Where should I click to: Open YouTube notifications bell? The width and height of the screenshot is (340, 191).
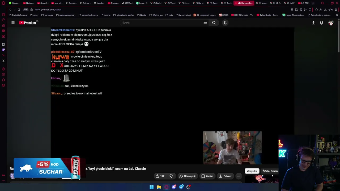pyautogui.click(x=321, y=23)
